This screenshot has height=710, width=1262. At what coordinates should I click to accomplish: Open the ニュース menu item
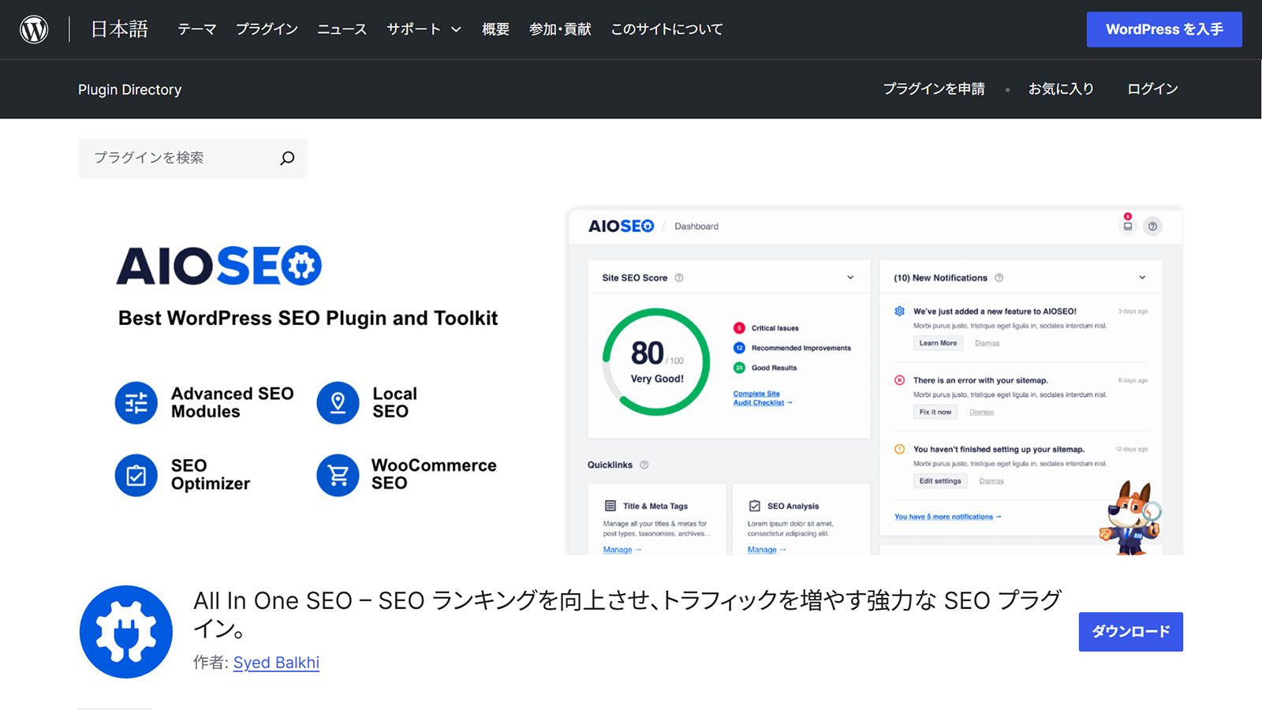(342, 29)
